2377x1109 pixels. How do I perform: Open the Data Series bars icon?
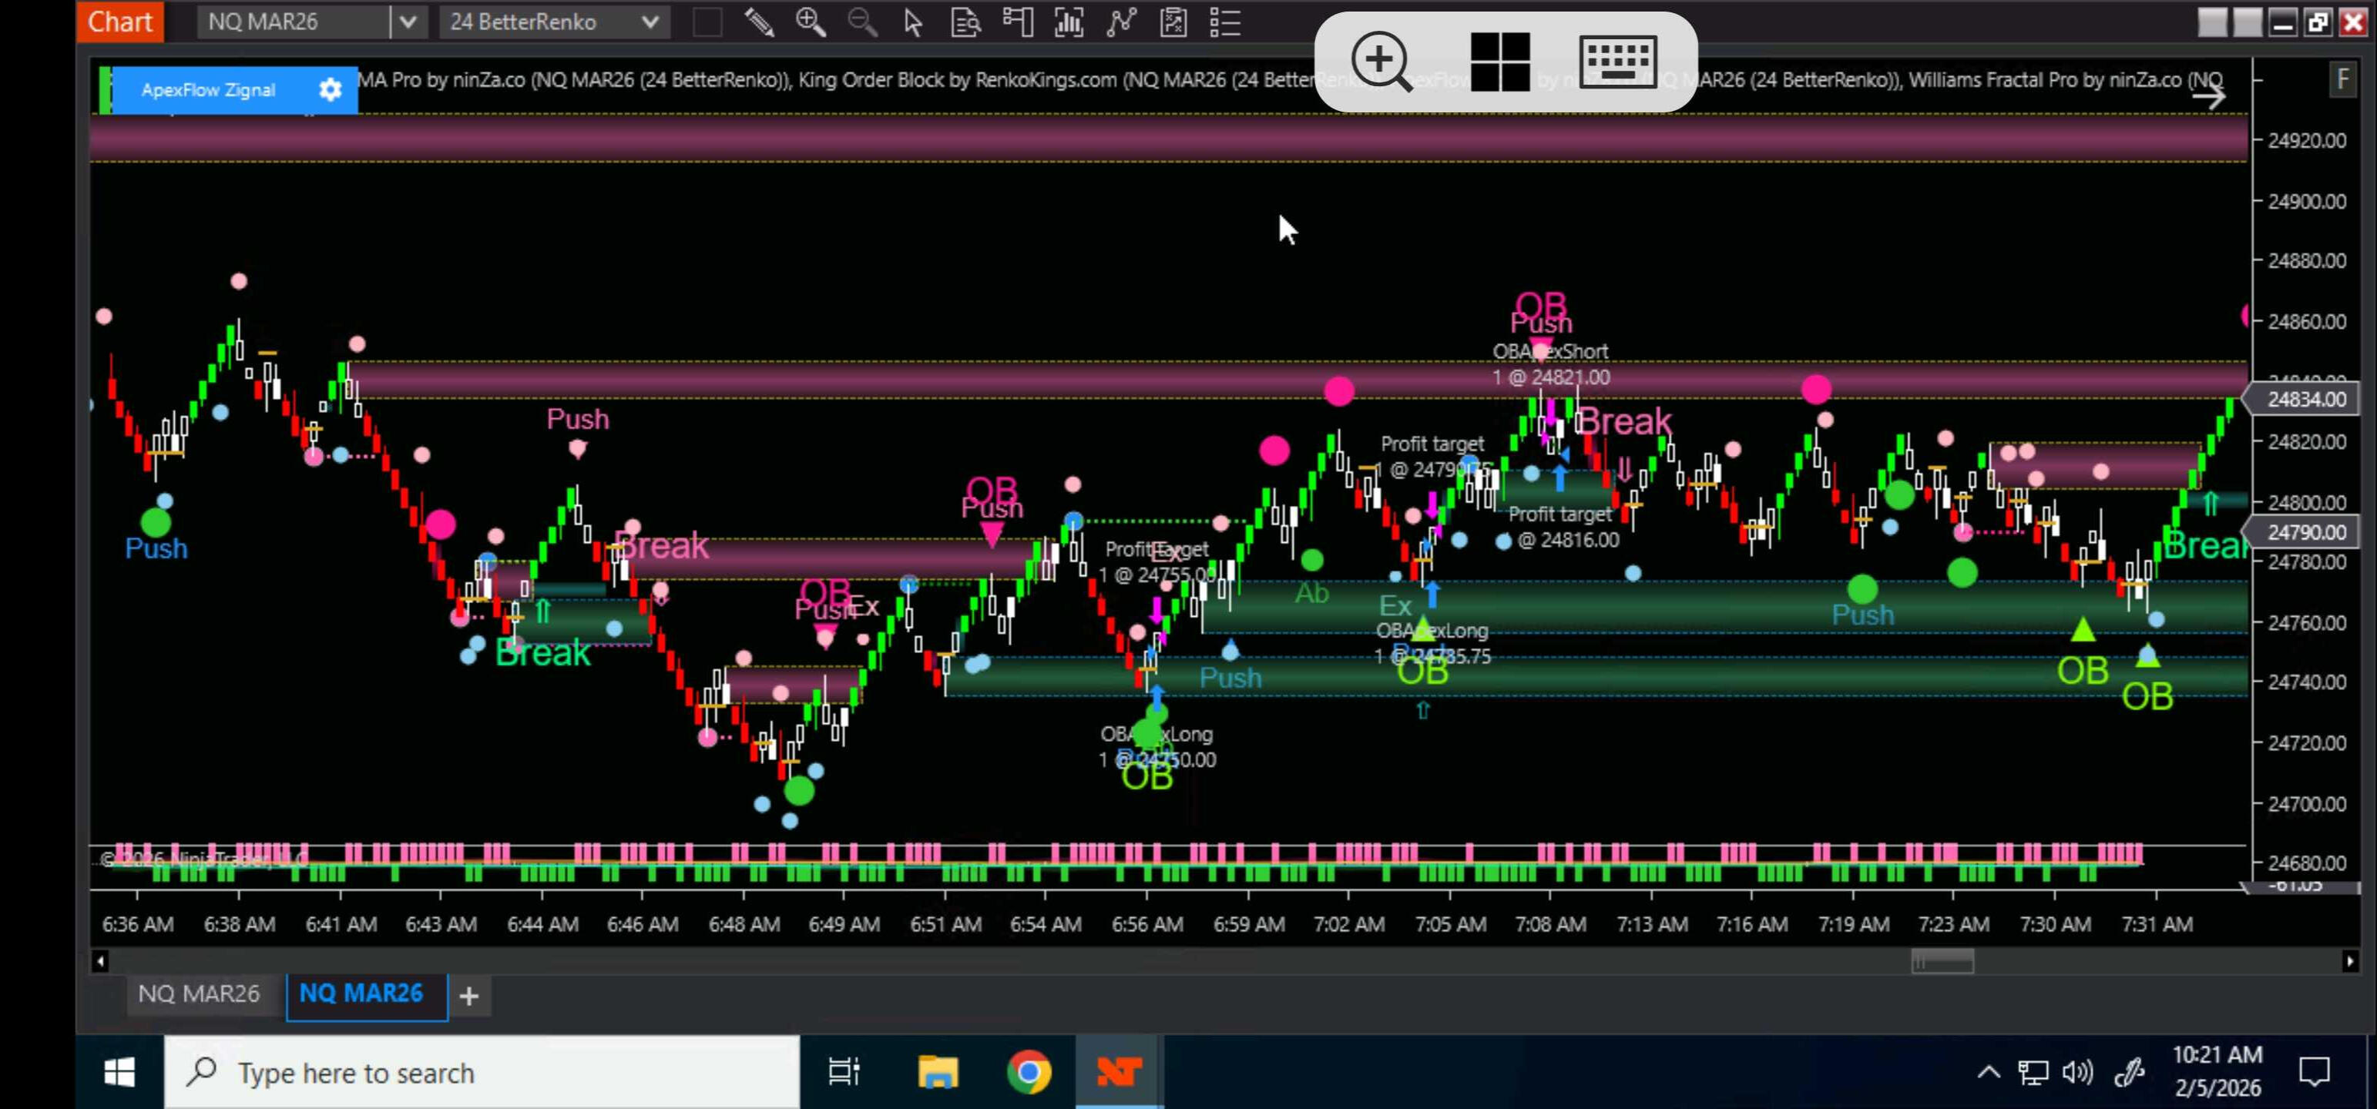click(x=1069, y=22)
